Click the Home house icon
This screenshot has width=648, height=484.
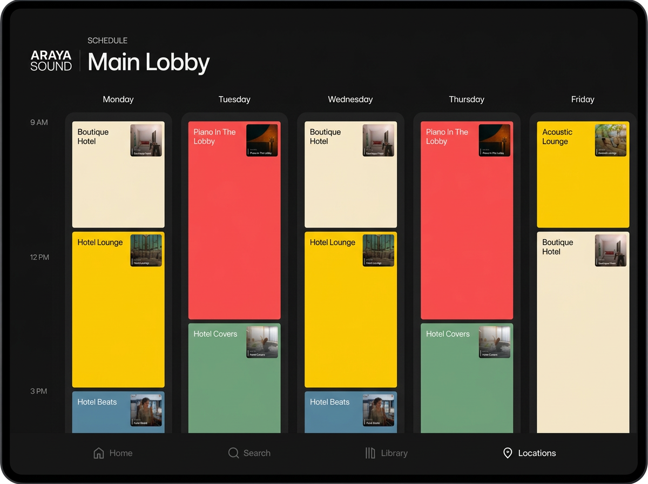(99, 453)
